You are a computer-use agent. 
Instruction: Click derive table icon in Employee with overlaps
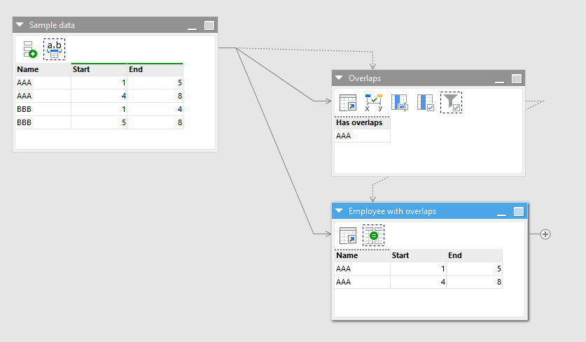(348, 236)
